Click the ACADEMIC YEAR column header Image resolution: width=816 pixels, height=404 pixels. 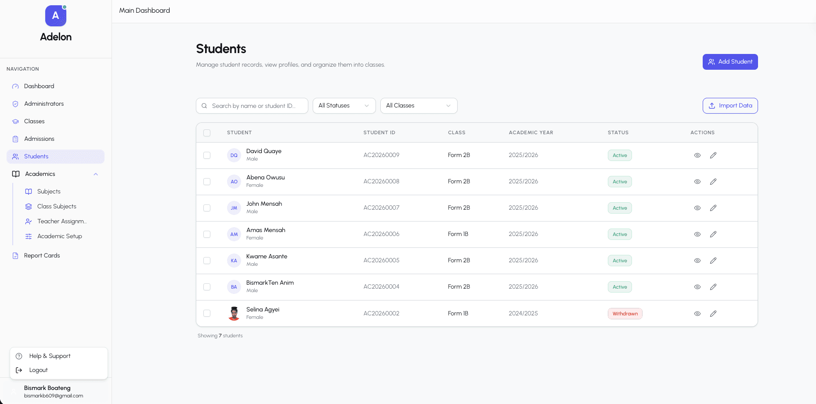tap(531, 132)
